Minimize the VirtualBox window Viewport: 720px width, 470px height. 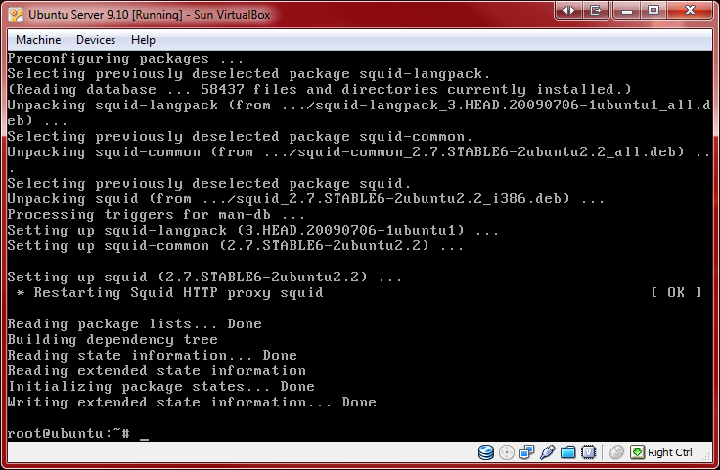click(x=627, y=10)
